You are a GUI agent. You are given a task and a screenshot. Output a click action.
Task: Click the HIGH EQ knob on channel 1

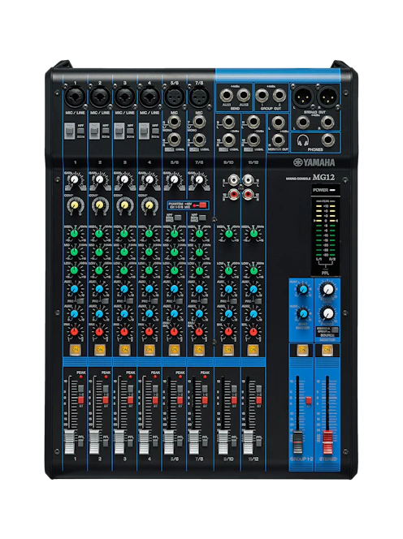coord(74,234)
